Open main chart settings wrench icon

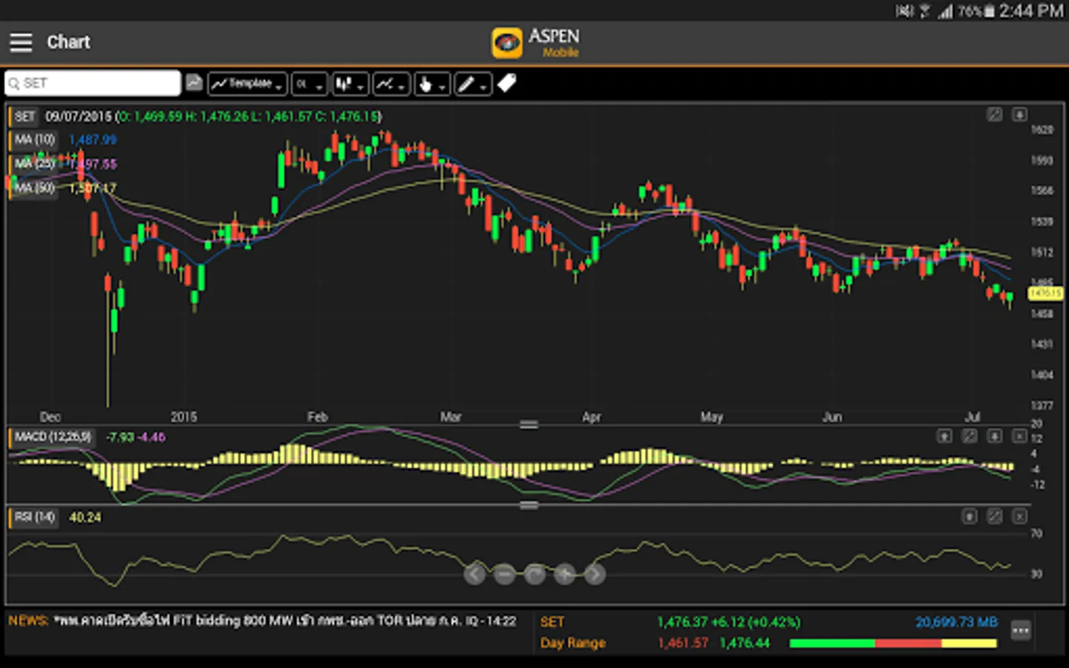click(995, 114)
